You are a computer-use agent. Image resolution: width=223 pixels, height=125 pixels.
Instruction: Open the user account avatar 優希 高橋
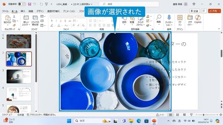coord(186,4)
